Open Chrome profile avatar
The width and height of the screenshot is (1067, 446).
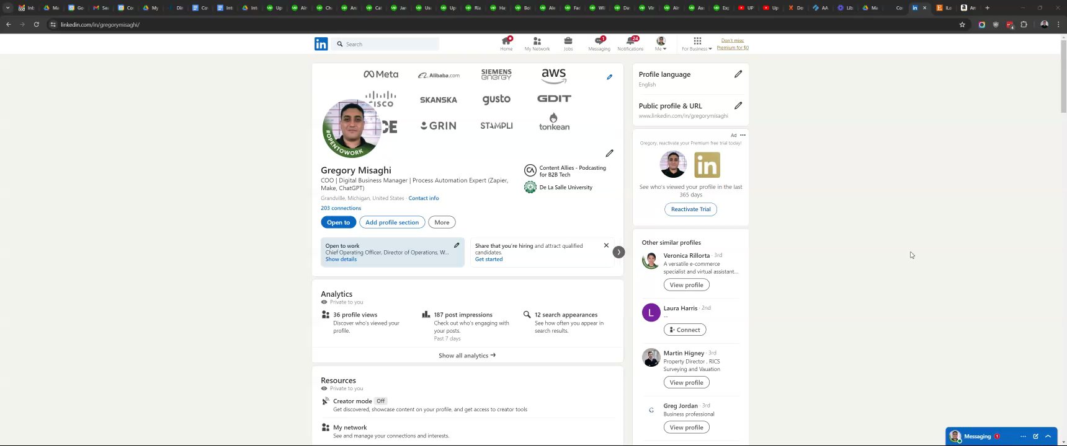coord(1044,25)
